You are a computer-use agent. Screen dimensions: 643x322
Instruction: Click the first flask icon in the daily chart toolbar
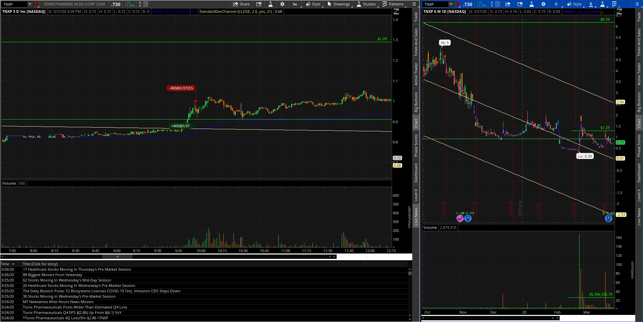point(531,4)
